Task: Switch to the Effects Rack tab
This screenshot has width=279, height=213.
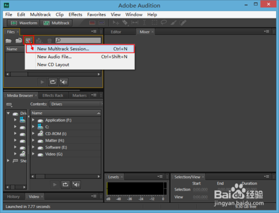Action: pyautogui.click(x=53, y=95)
